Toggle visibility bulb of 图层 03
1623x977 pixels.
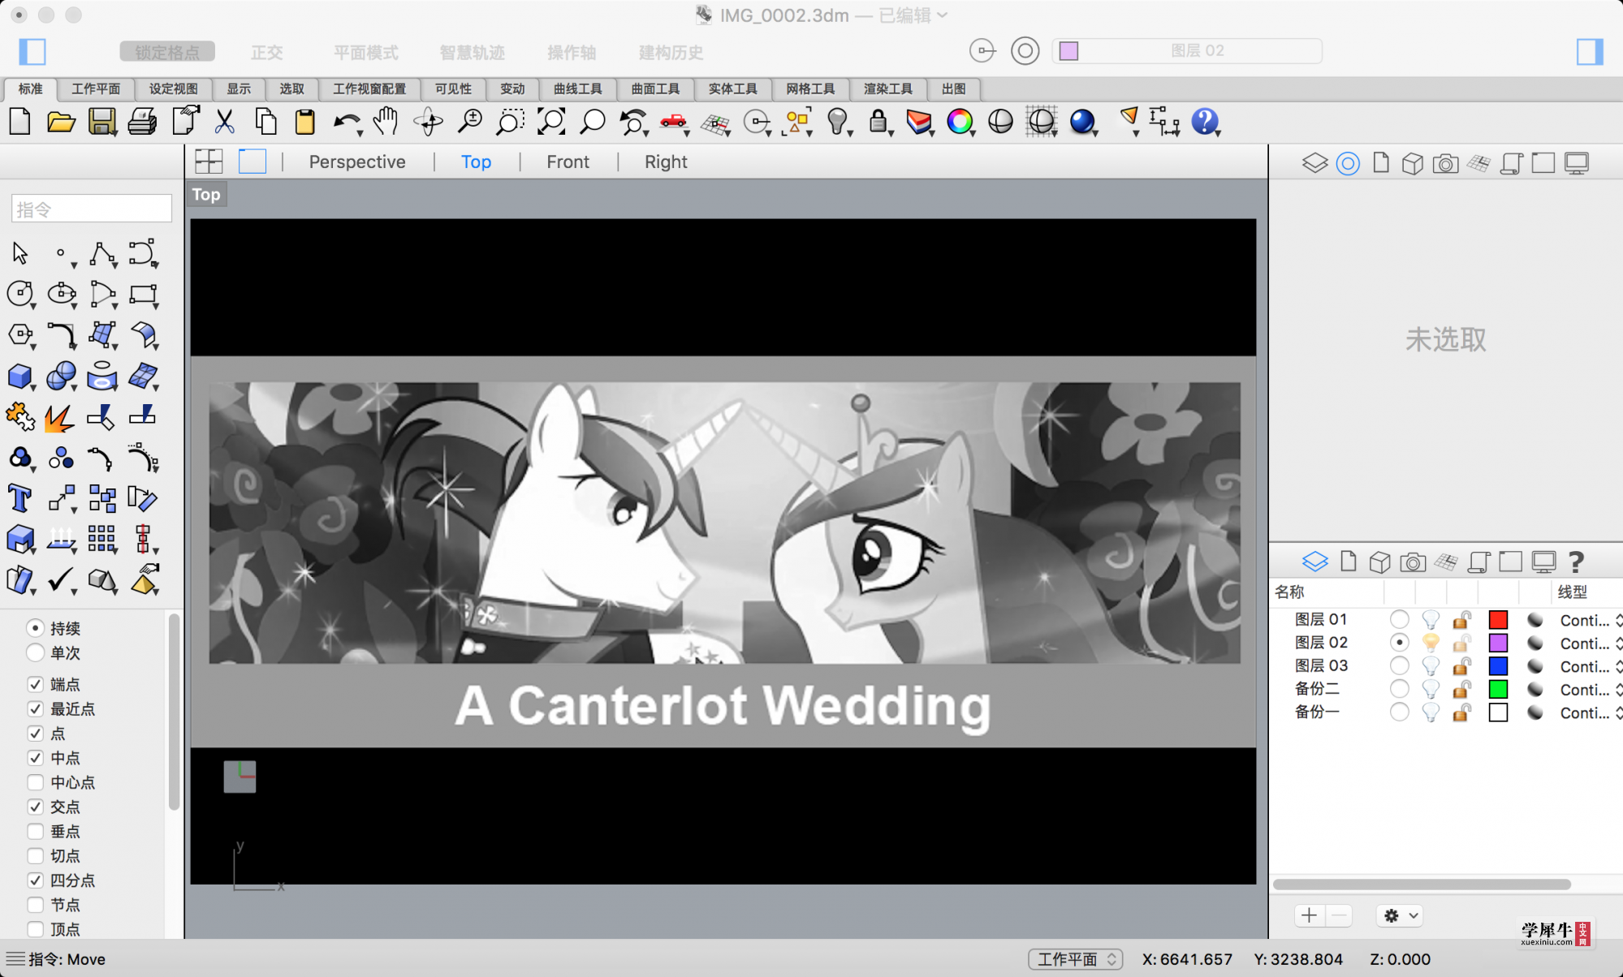click(x=1431, y=666)
